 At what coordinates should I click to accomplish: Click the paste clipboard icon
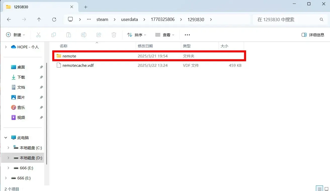[x=69, y=35]
